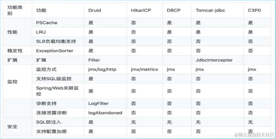Click the logAbandoned cell
Image resolution: width=276 pixels, height=139 pixels.
click(x=105, y=113)
